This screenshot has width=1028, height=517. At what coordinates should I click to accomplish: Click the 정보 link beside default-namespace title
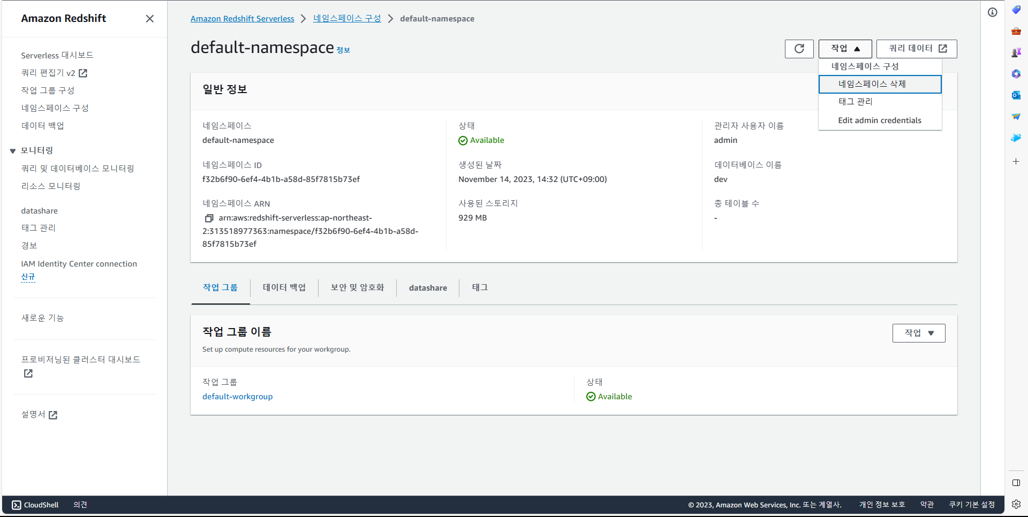tap(343, 50)
